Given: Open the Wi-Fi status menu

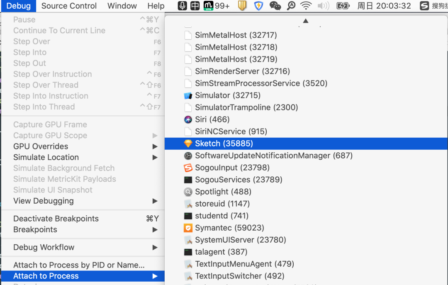Looking at the screenshot, I should click(306, 6).
